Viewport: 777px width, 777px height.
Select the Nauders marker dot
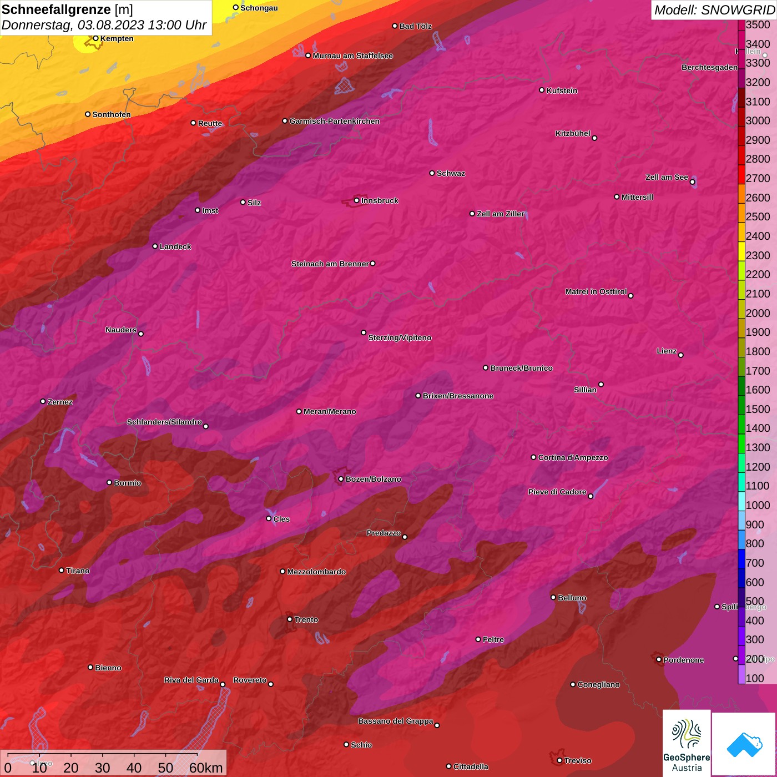pyautogui.click(x=141, y=334)
